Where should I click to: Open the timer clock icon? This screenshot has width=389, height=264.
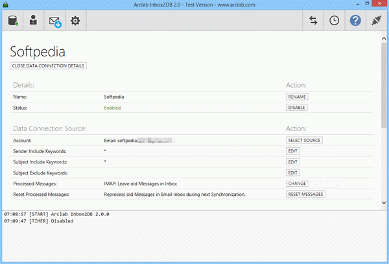click(334, 21)
